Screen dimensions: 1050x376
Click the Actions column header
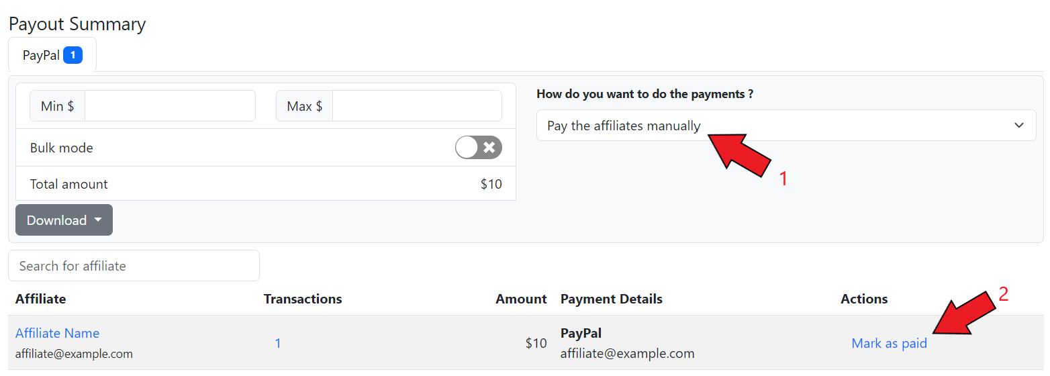pyautogui.click(x=863, y=299)
